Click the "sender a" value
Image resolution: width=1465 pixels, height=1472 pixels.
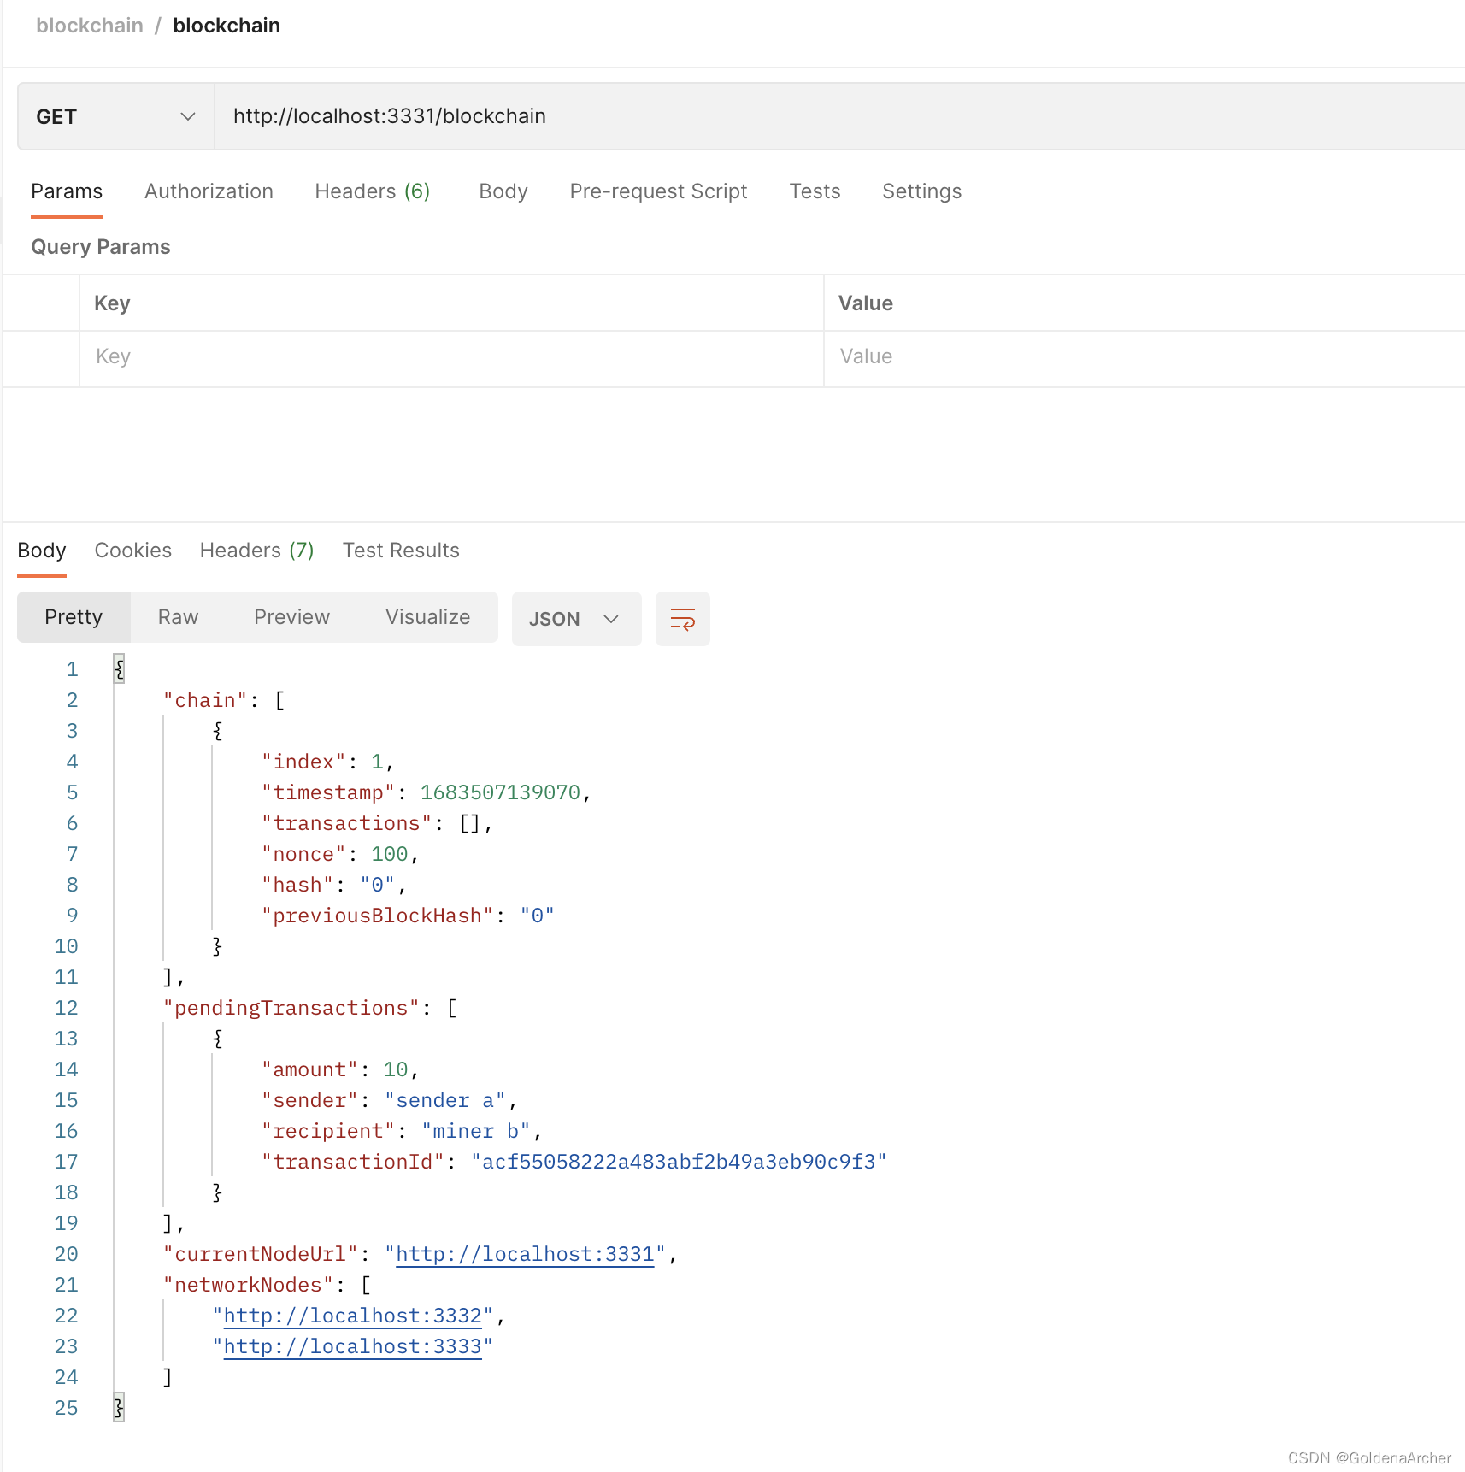[444, 1100]
